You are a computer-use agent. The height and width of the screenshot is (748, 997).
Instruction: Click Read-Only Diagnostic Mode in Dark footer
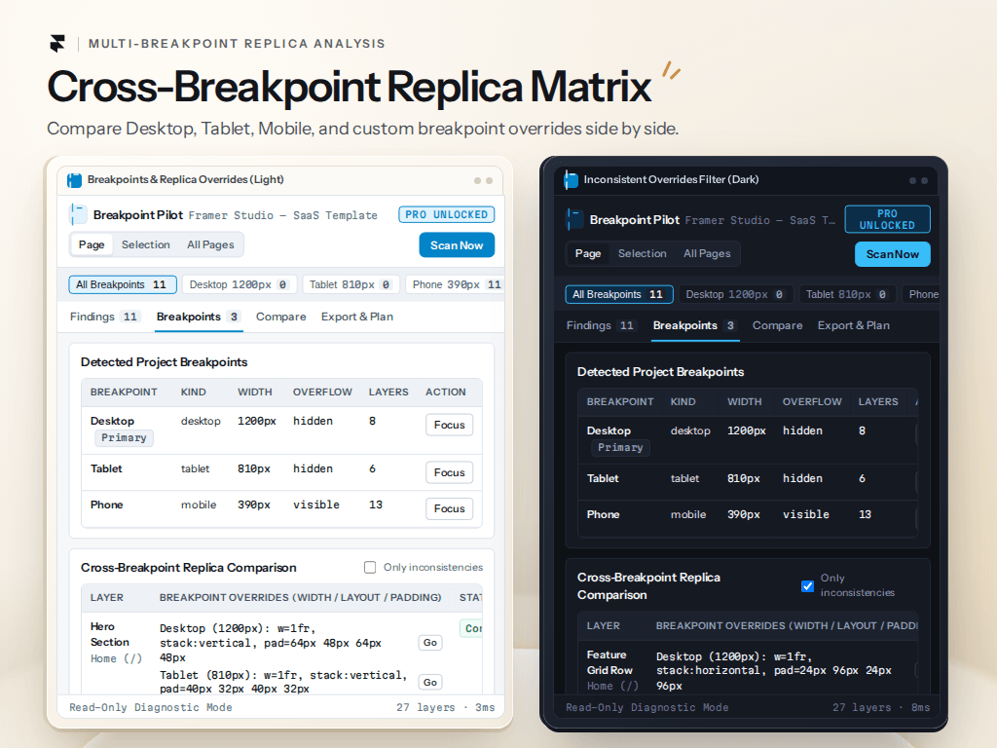click(647, 707)
